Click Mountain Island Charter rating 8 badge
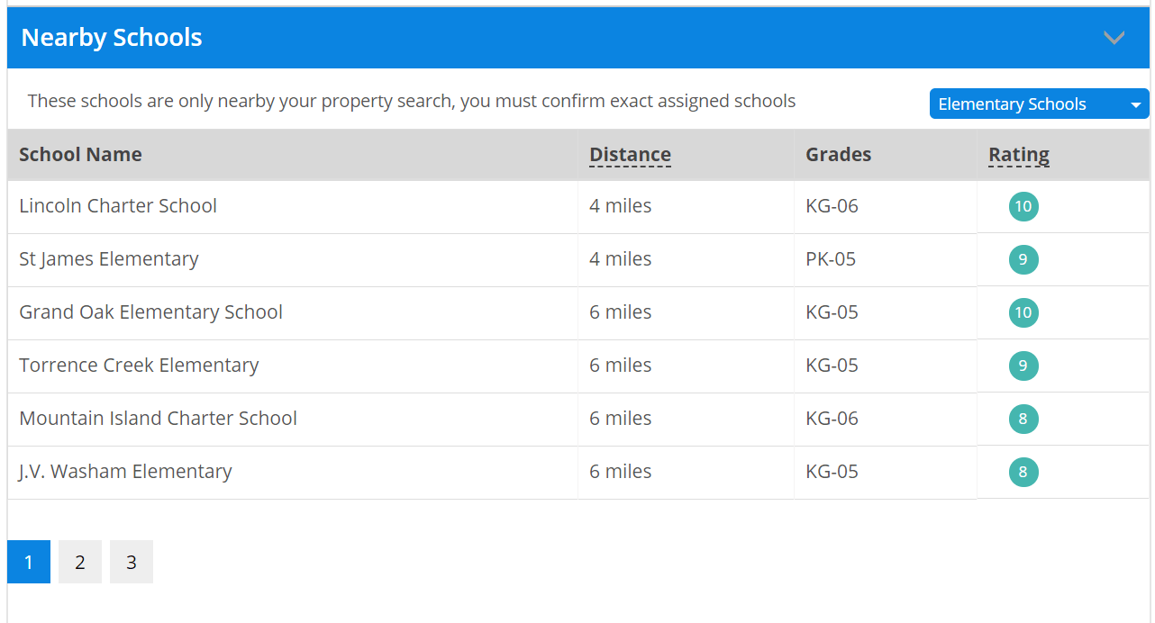This screenshot has width=1155, height=623. pyautogui.click(x=1023, y=420)
